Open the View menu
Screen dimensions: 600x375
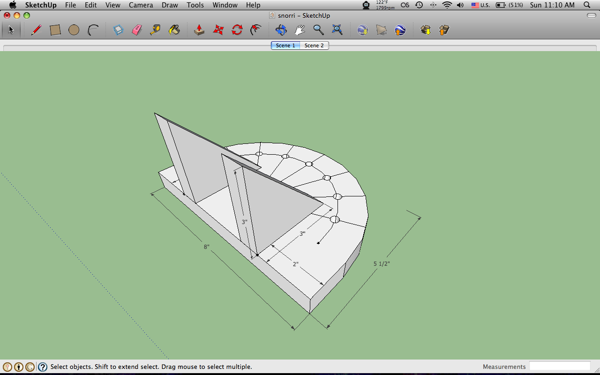coord(112,5)
